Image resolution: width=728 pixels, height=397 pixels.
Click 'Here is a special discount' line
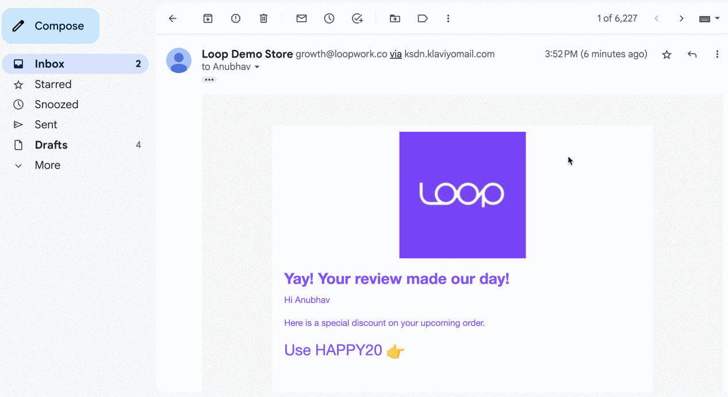click(385, 323)
